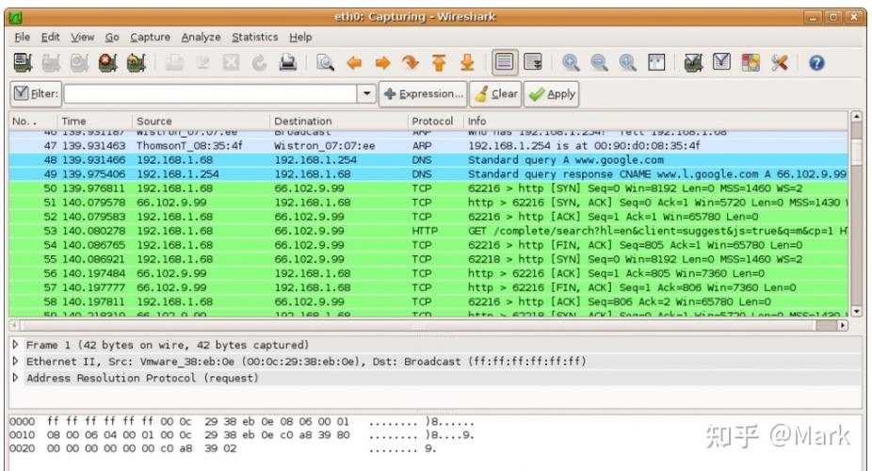The width and height of the screenshot is (872, 471).
Task: Clear the display filter
Action: click(x=495, y=93)
